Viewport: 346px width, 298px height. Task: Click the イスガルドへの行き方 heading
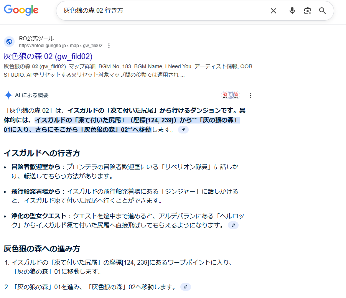42,153
